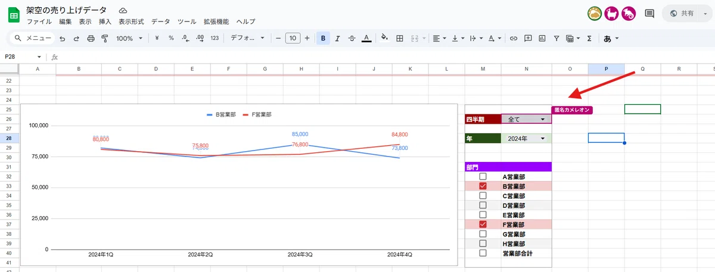This screenshot has height=272, width=715.
Task: Open the 四半期 dropdown showing 全て
Action: point(527,119)
